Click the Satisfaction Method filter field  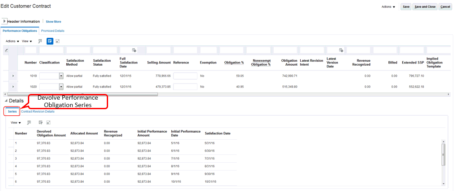tap(78, 50)
